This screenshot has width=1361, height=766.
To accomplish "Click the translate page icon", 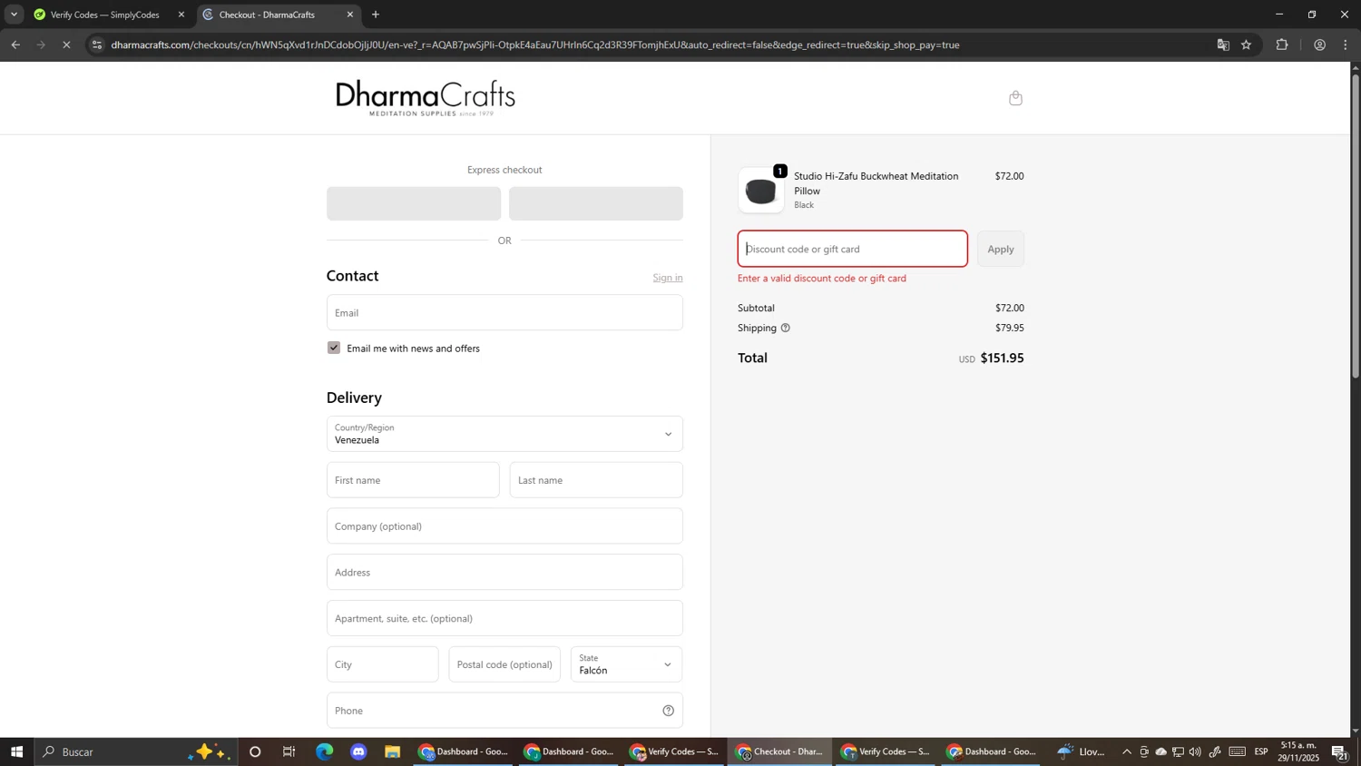I will click(1223, 44).
